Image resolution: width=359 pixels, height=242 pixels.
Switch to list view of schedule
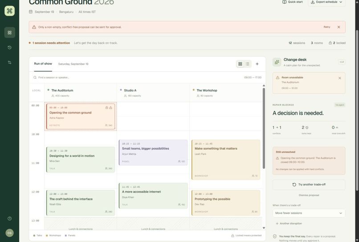click(x=248, y=64)
